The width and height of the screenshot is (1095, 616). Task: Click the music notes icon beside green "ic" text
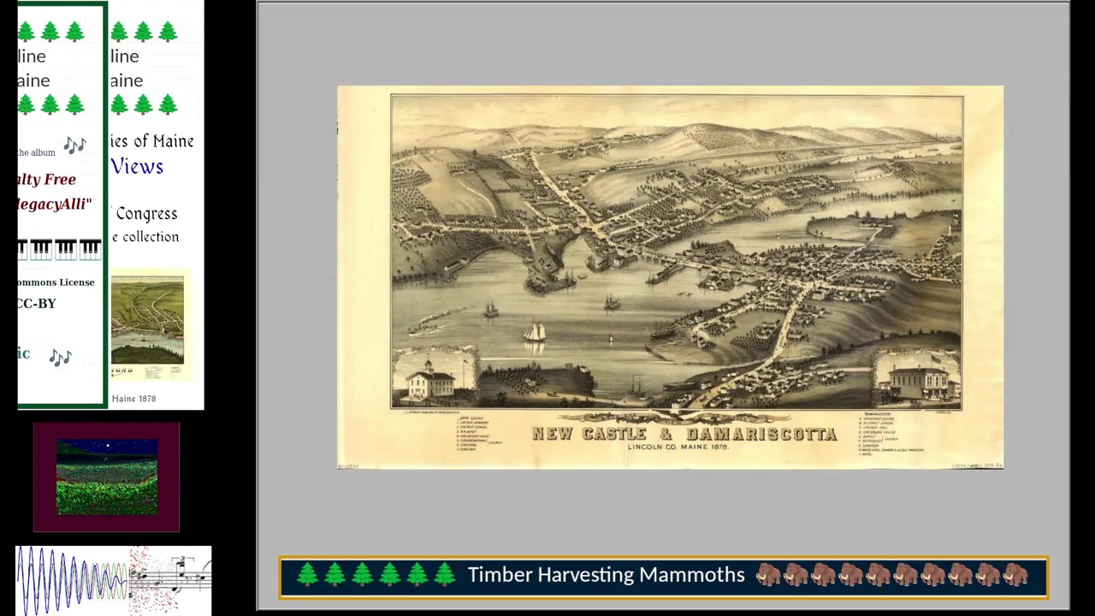pos(60,358)
